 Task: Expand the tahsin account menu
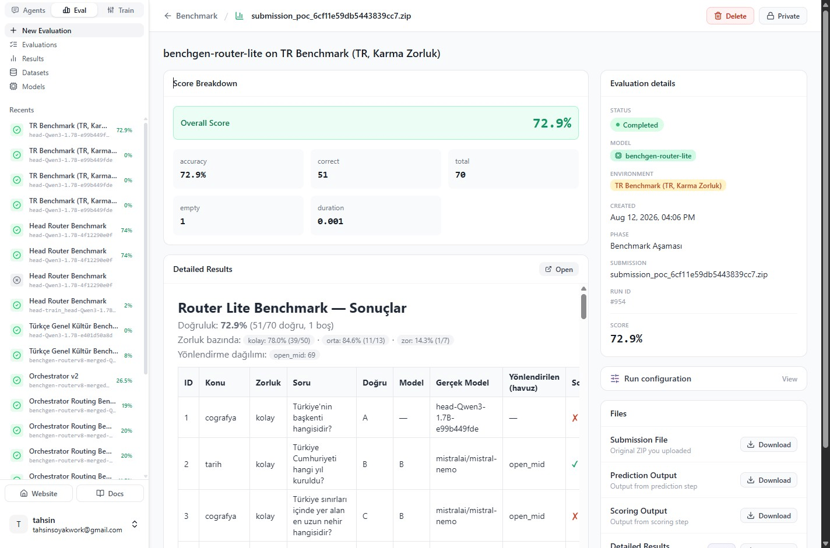click(135, 524)
